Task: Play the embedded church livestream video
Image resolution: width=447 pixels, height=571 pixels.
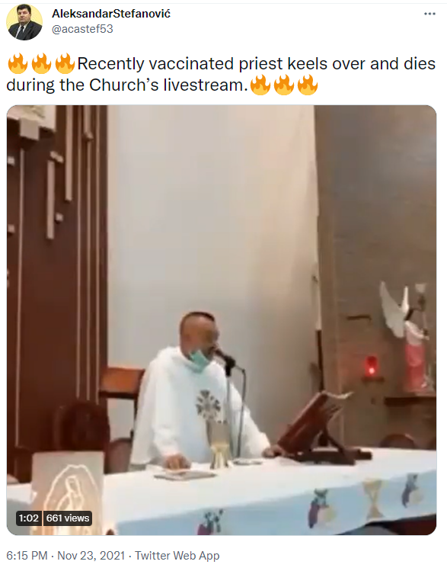Action: (222, 320)
